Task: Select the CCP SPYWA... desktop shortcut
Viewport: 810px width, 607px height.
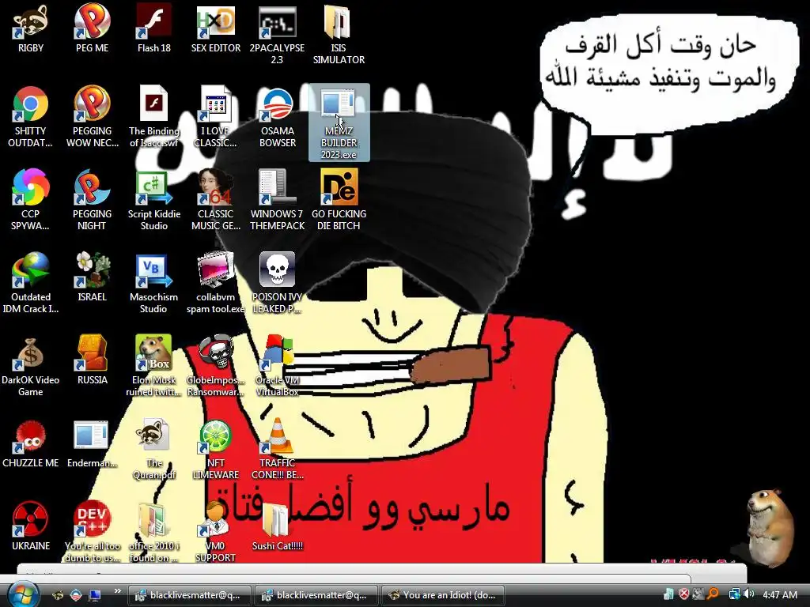Action: click(x=31, y=200)
